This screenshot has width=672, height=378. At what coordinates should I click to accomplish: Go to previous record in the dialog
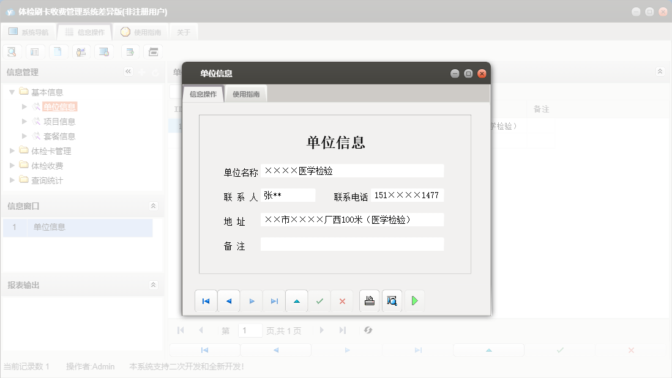(229, 300)
